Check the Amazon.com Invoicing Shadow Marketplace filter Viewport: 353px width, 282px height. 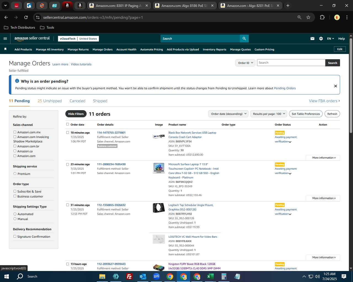(15, 137)
